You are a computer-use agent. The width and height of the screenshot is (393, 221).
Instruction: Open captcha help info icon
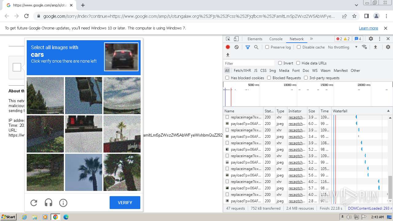tap(63, 203)
